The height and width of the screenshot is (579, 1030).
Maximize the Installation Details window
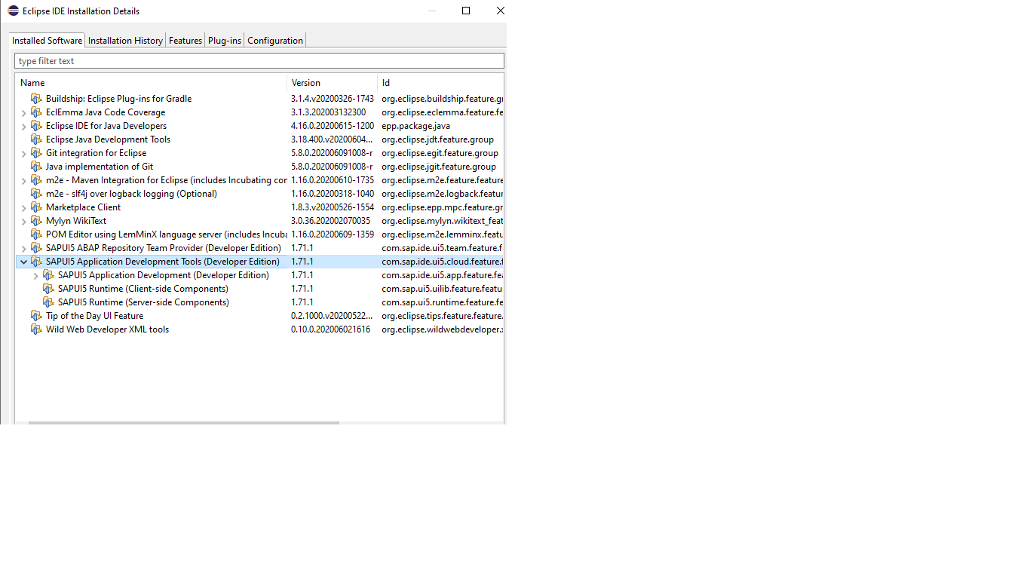click(x=466, y=11)
